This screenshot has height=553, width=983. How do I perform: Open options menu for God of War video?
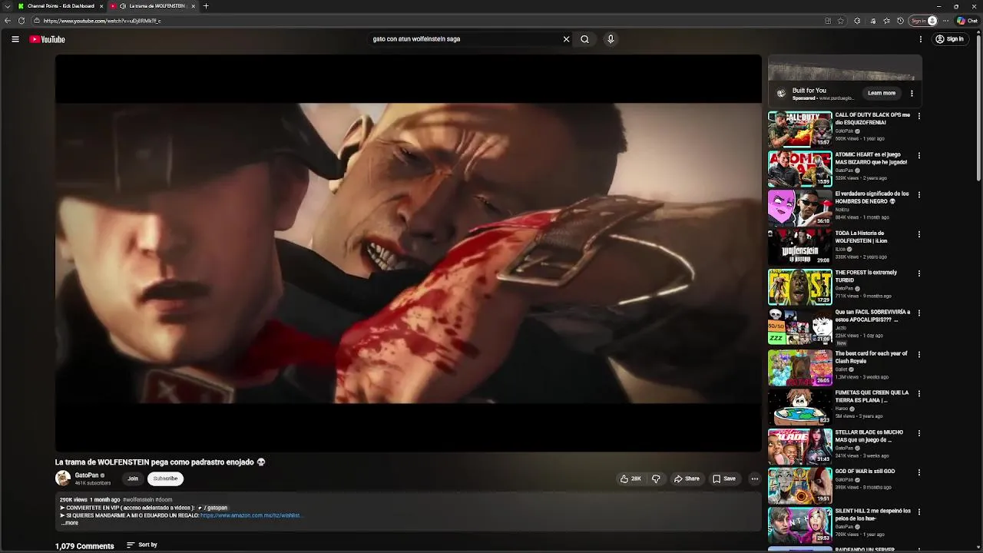click(x=918, y=472)
